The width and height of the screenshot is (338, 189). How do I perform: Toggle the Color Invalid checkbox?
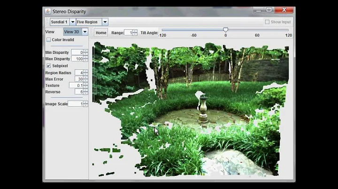point(49,40)
